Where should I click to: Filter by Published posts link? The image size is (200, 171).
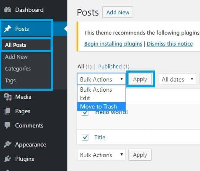(114, 67)
